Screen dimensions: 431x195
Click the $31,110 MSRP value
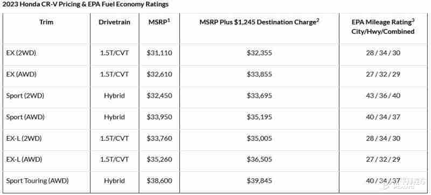[159, 53]
